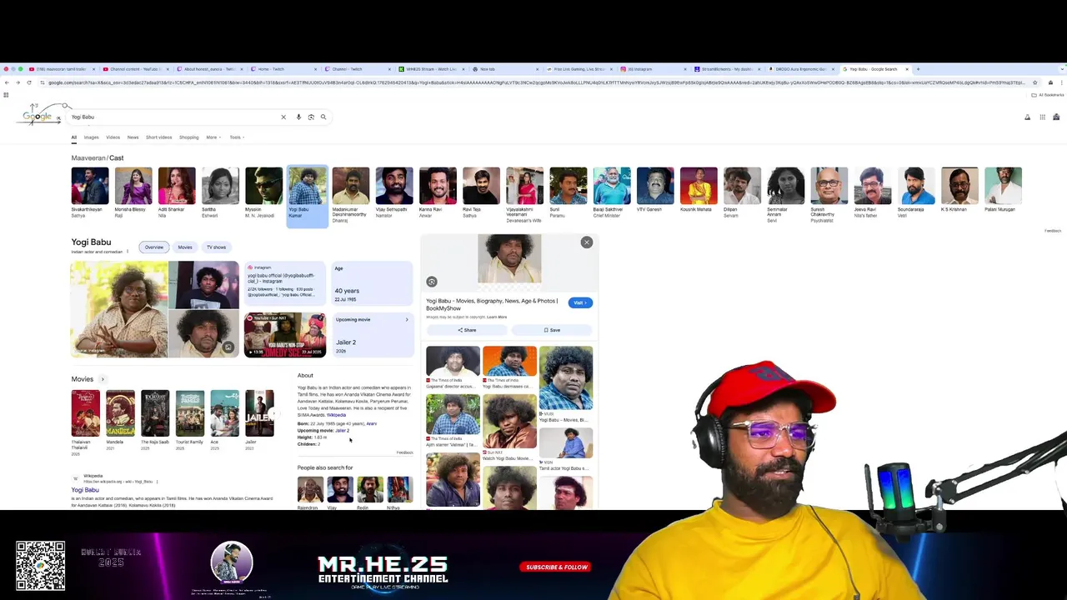Open the Google account avatar
Image resolution: width=1067 pixels, height=600 pixels.
coord(1056,117)
